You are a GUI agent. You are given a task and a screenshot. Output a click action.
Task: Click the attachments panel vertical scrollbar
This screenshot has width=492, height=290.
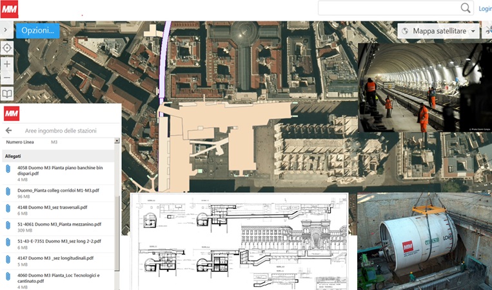pos(117,219)
